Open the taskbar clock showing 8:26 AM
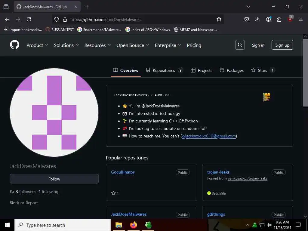Screen dimensions: 308x231 click(282, 225)
